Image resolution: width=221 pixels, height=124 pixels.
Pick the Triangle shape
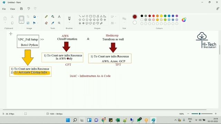click(101, 16)
